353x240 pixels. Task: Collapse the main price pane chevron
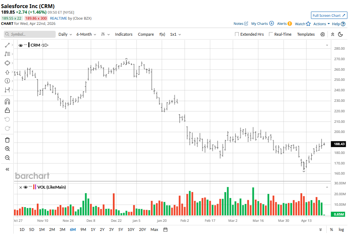327,45
